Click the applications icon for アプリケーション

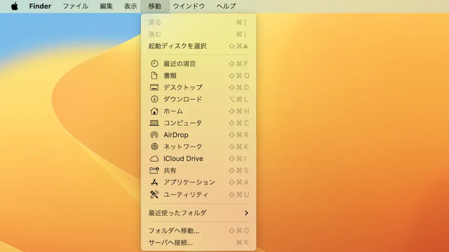pyautogui.click(x=154, y=182)
